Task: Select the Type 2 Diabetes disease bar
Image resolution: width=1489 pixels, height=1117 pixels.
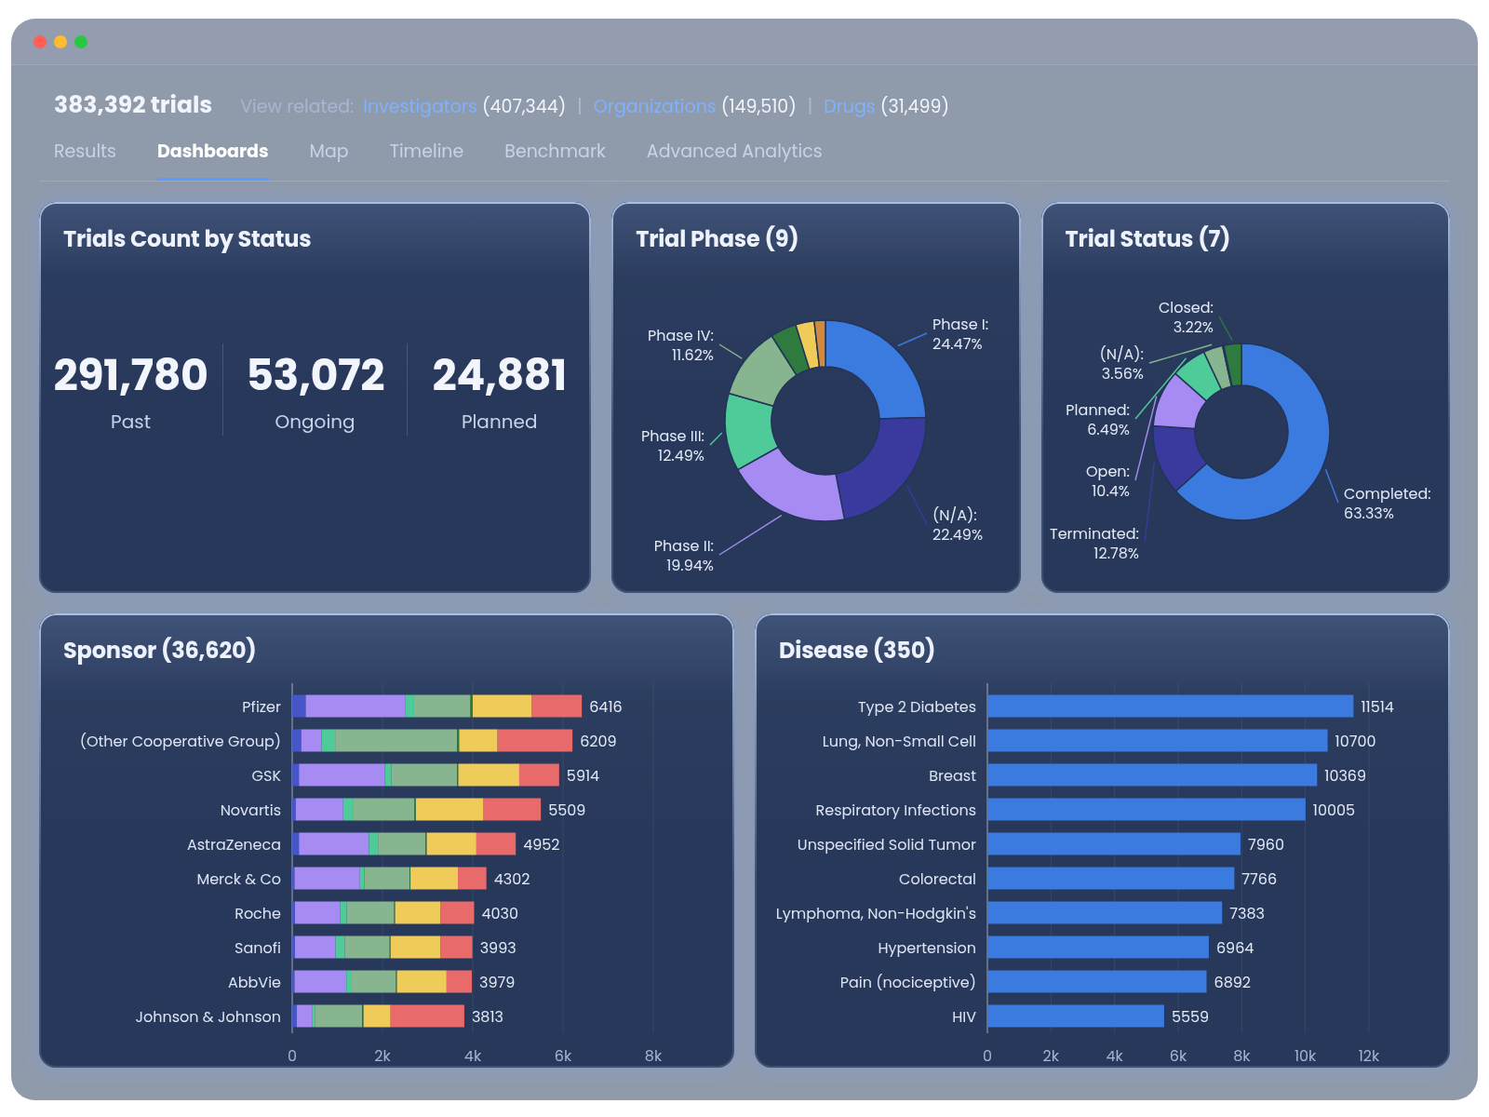Action: coord(1171,707)
